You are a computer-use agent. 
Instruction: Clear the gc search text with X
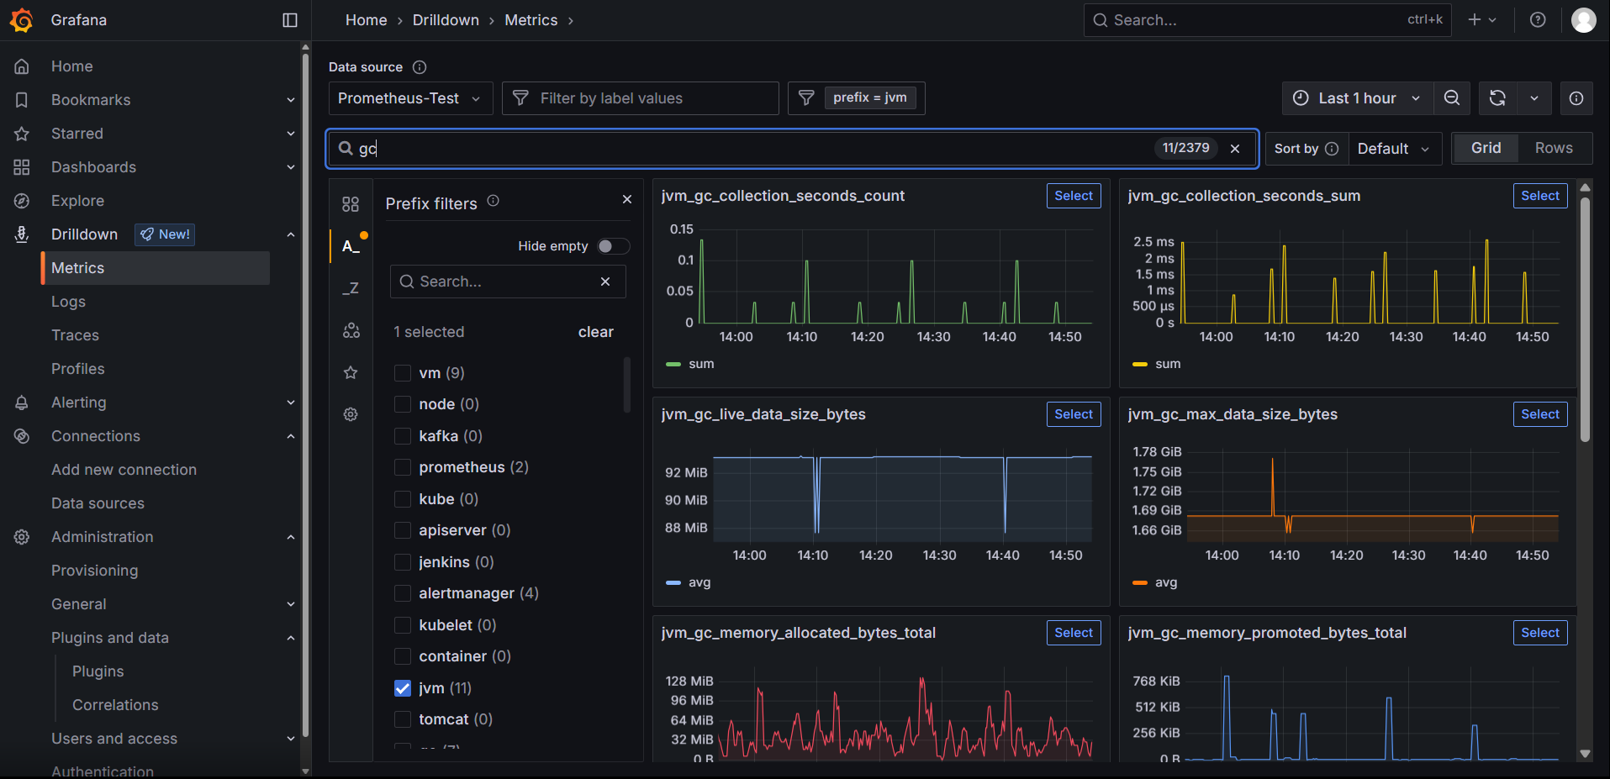click(x=1235, y=149)
